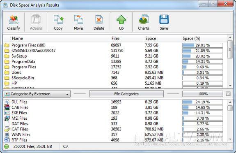The image size is (236, 153).
Task: Open the Actions toolbar icon
Action: click(36, 20)
